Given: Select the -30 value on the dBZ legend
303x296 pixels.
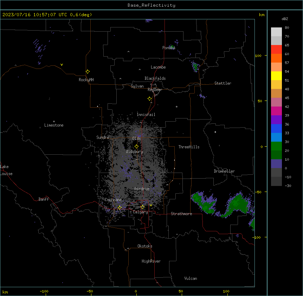Looking at the screenshot, I should (x=288, y=186).
